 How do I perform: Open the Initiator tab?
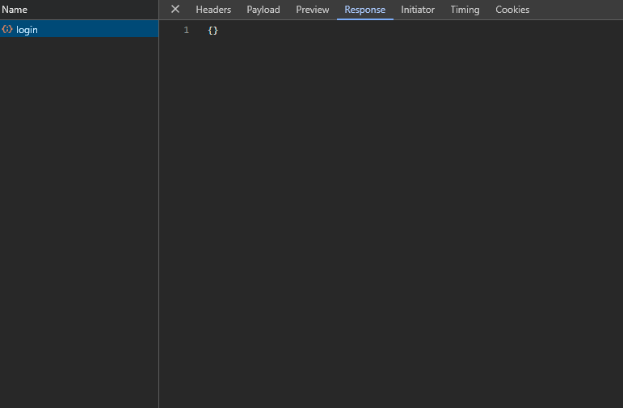click(x=418, y=10)
